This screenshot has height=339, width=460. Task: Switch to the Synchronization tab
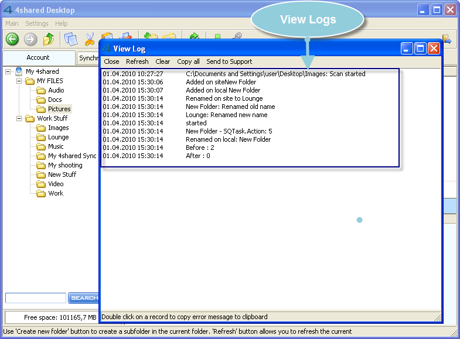(x=88, y=58)
